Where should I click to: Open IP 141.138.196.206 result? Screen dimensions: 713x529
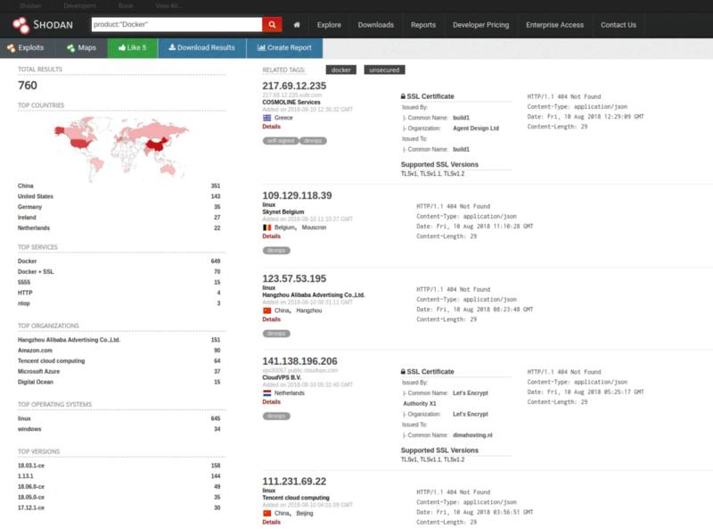click(299, 361)
